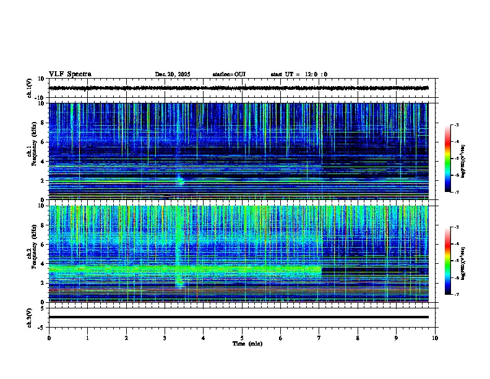The width and height of the screenshot is (490, 379).
Task: Click the date text "Dec. 20, 2025"
Action: (x=173, y=74)
